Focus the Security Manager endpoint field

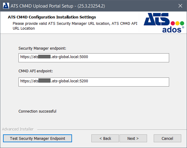click(x=93, y=58)
